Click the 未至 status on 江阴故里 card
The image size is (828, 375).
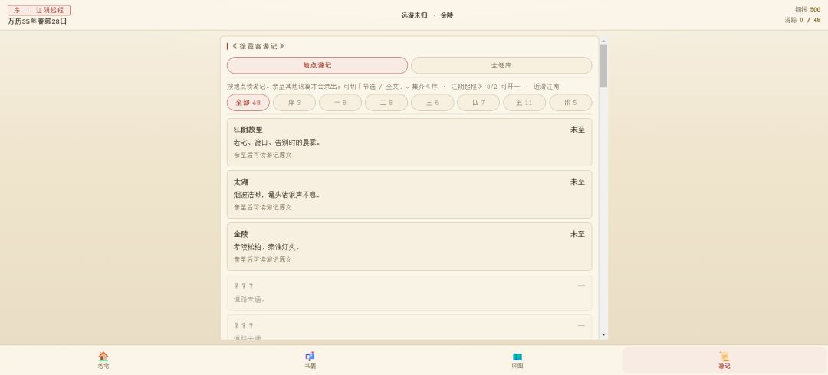(577, 130)
